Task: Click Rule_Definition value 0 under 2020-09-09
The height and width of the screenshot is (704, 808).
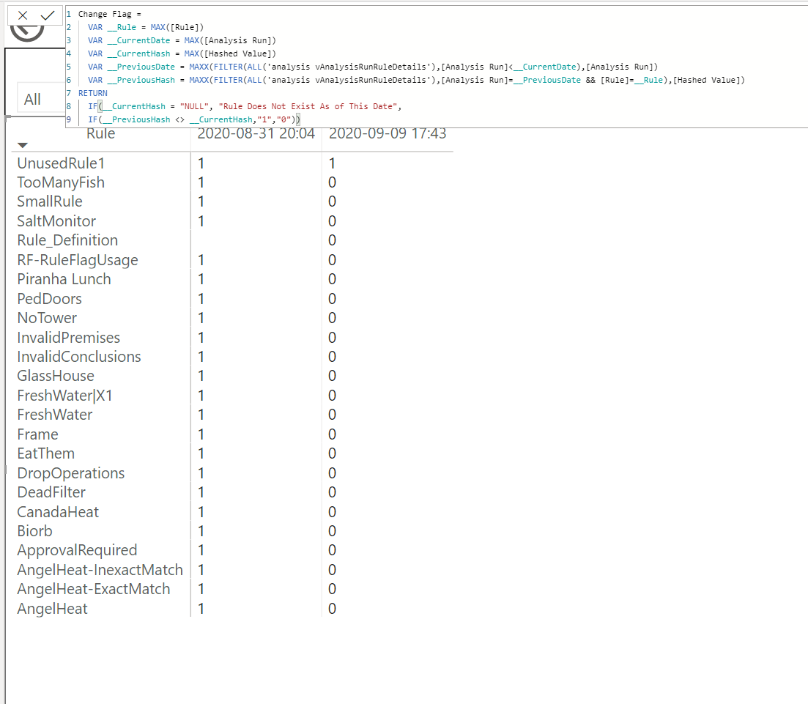Action: [x=333, y=240]
